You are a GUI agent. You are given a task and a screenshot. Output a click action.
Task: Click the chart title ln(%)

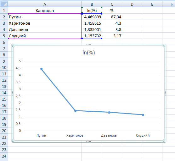(x=89, y=53)
